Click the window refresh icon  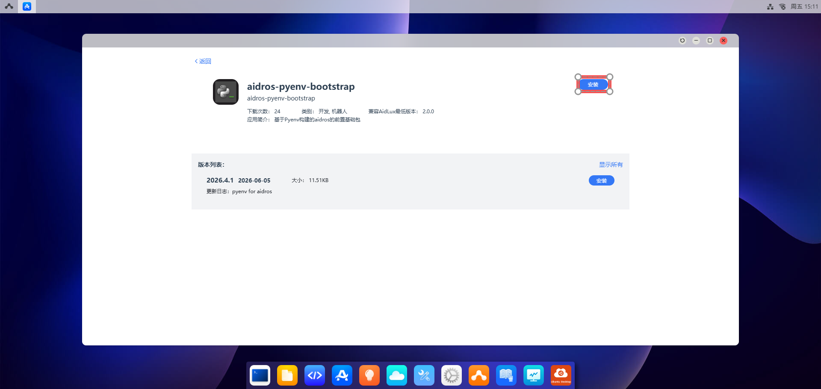(682, 41)
